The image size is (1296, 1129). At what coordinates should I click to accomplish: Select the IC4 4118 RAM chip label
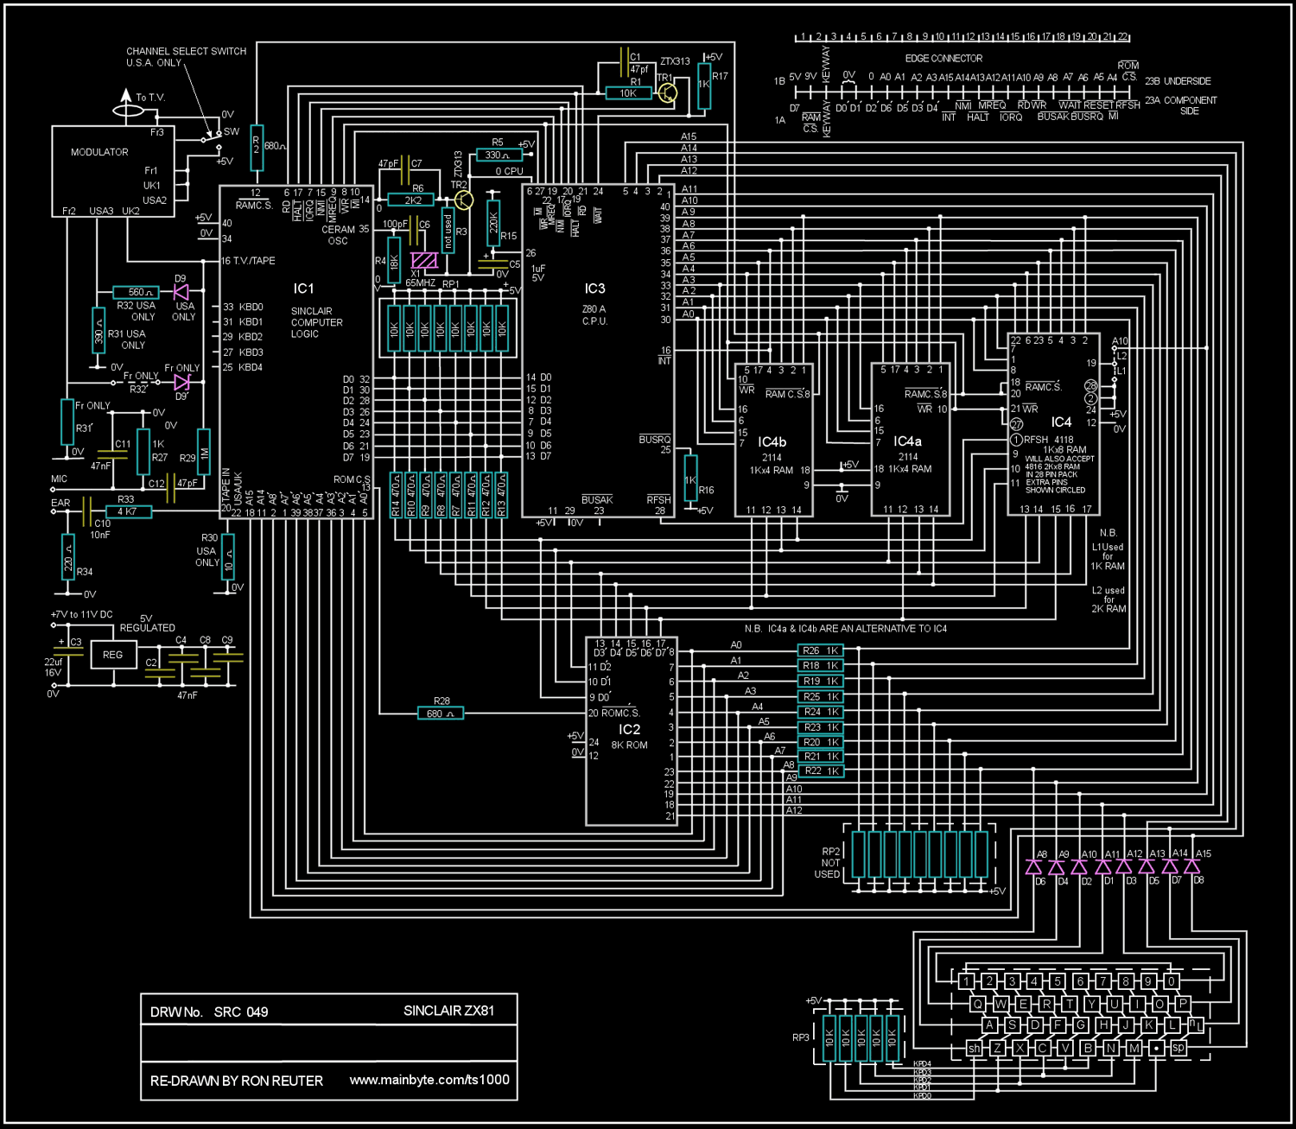click(1061, 422)
